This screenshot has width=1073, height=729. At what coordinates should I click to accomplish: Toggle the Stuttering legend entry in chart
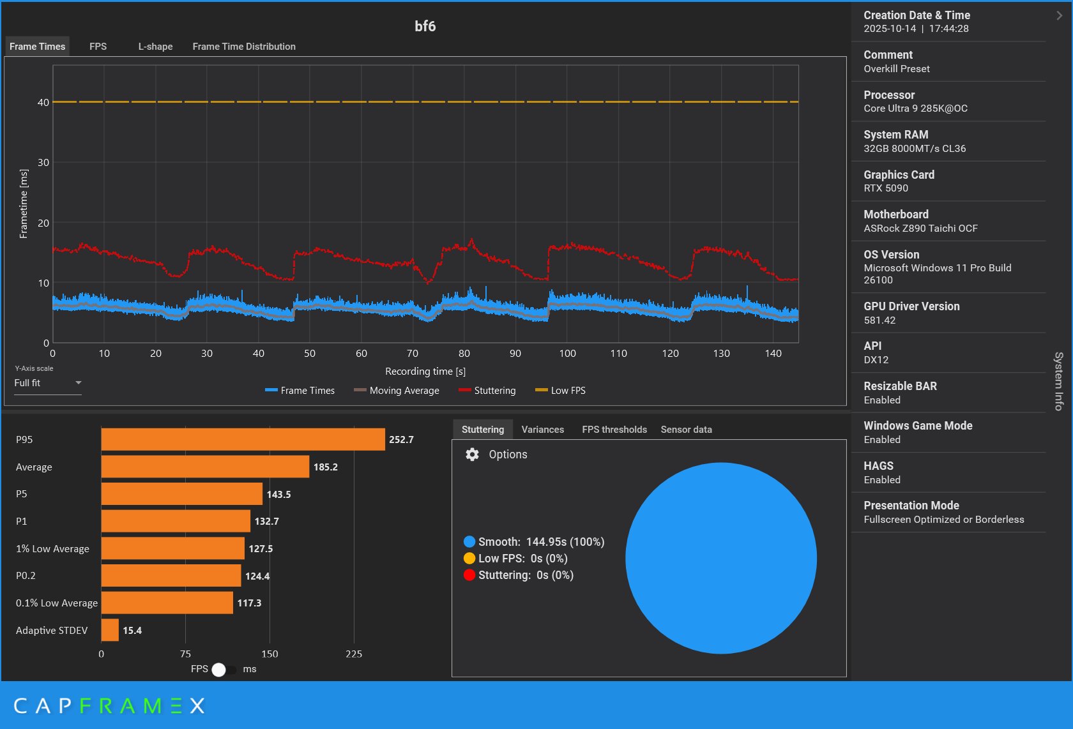(487, 391)
